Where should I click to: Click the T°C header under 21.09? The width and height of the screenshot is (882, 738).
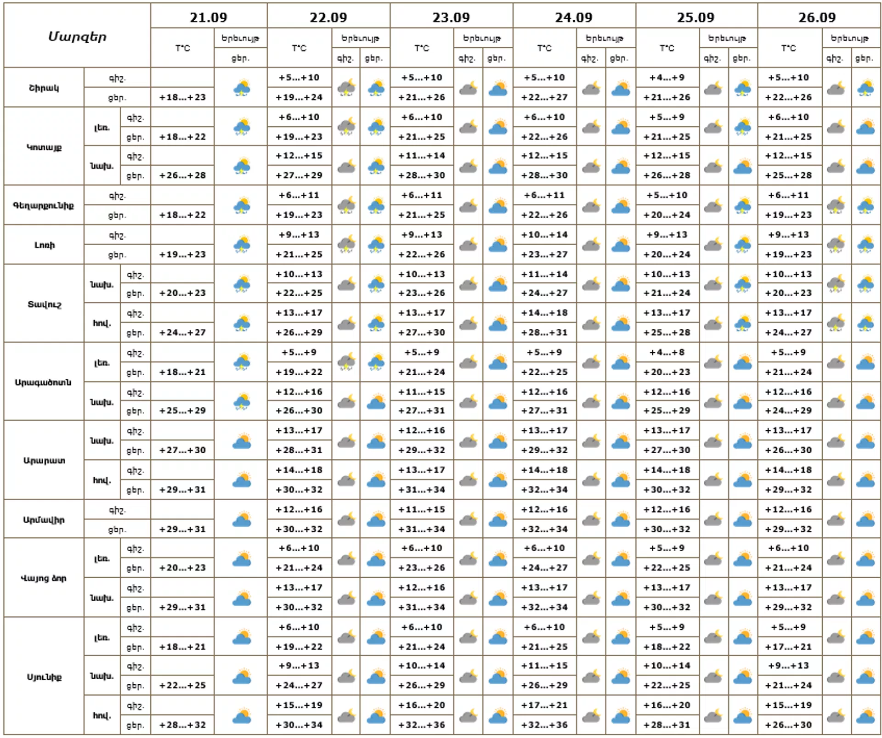(182, 48)
